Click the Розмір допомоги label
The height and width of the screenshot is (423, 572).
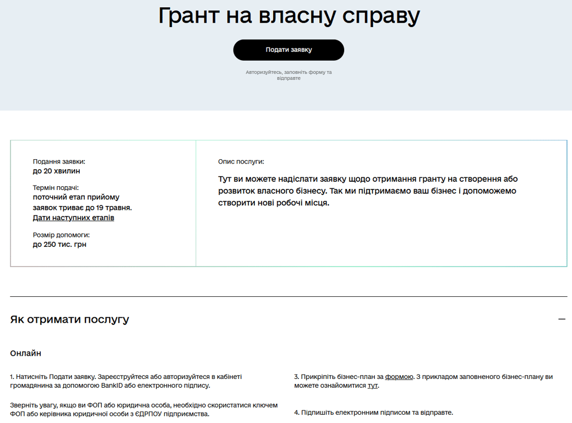pos(61,235)
